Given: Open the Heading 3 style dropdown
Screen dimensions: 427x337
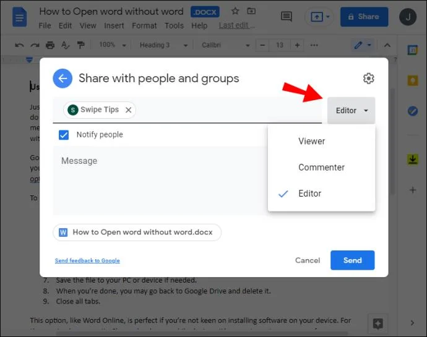Looking at the screenshot, I should [x=163, y=45].
